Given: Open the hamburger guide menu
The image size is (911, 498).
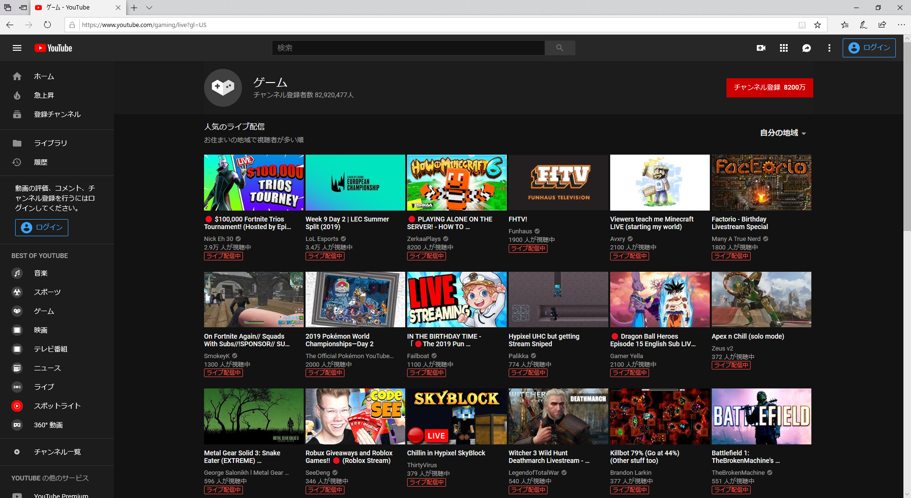Looking at the screenshot, I should tap(17, 48).
